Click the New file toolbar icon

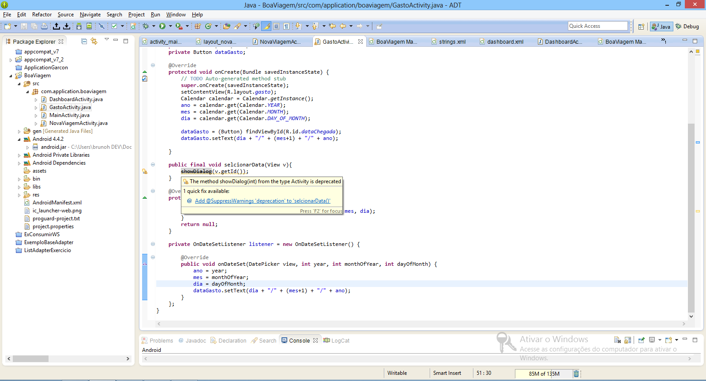tap(8, 26)
